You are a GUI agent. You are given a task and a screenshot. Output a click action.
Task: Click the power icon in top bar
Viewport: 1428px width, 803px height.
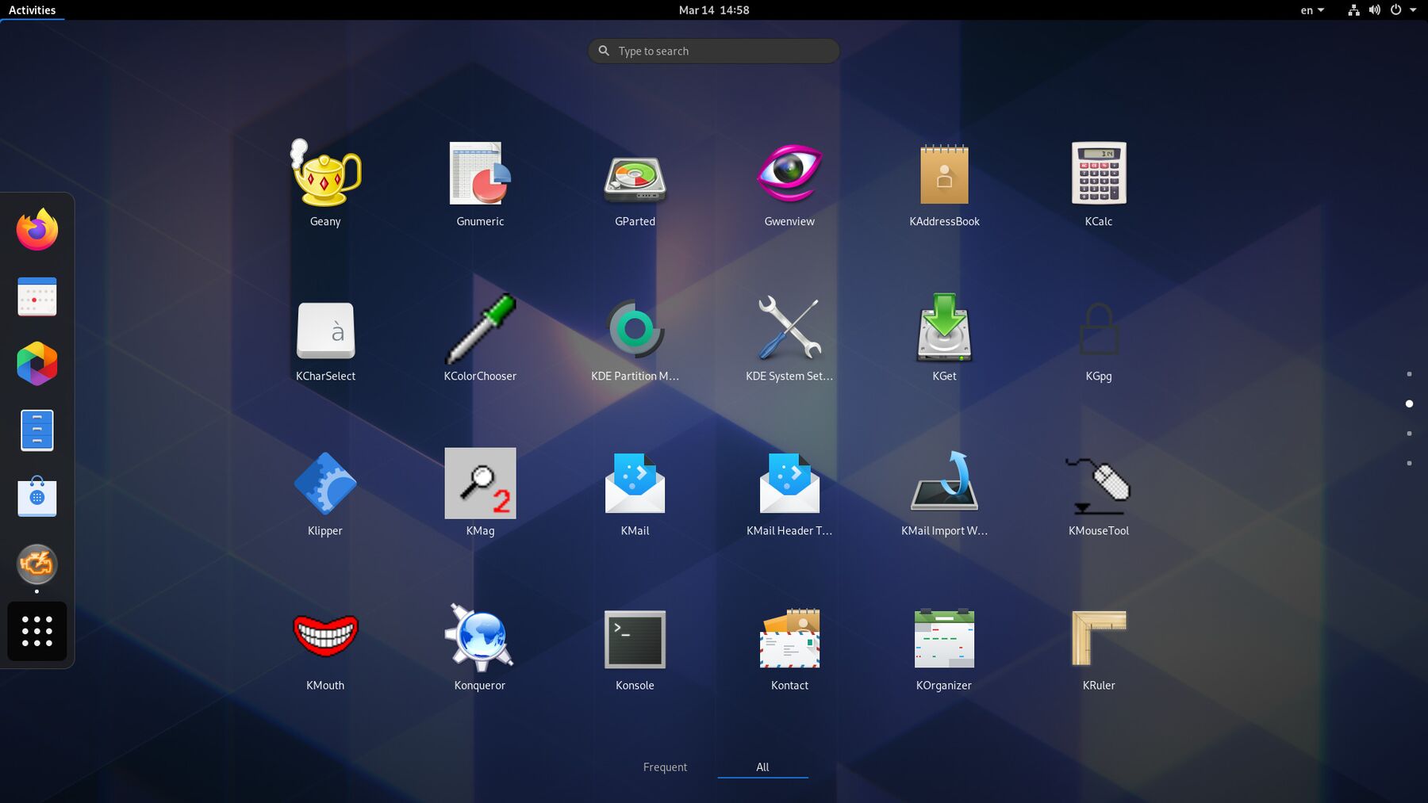coord(1396,10)
